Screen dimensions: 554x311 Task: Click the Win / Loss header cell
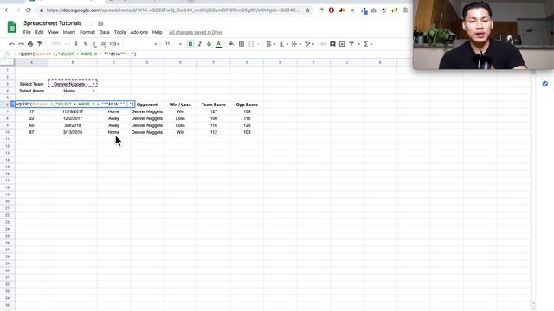(x=180, y=105)
